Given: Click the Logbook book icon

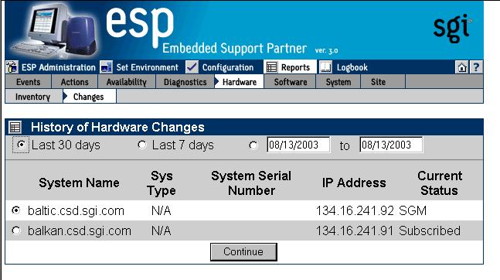Looking at the screenshot, I should 326,67.
